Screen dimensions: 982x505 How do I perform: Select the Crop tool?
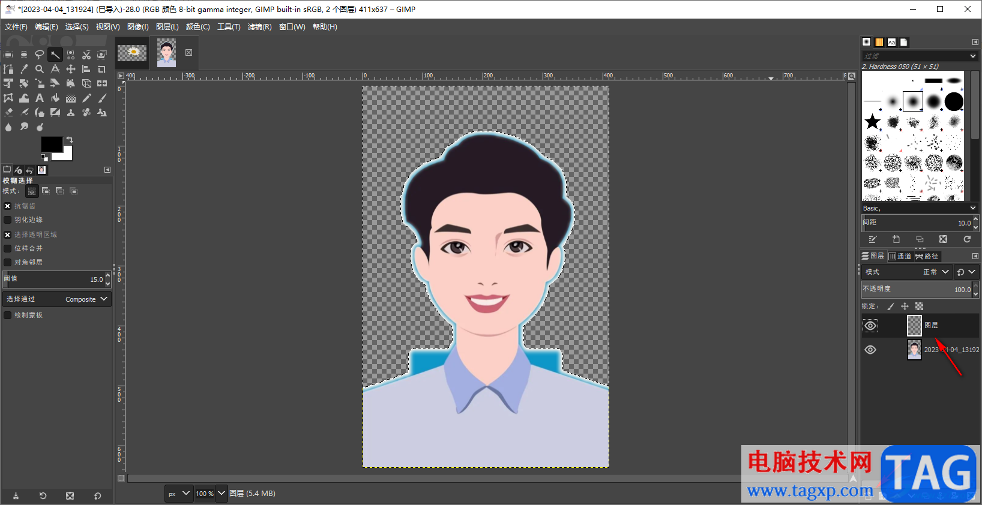(102, 69)
